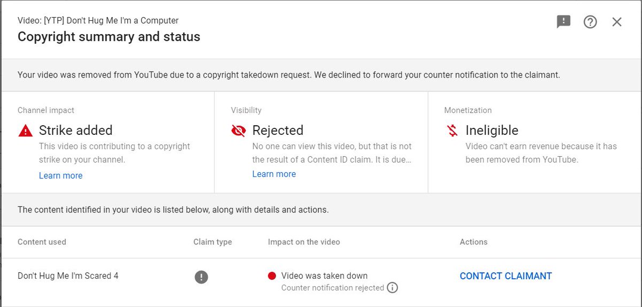The height and width of the screenshot is (307, 642).
Task: Click the Actions column header
Action: 473,242
